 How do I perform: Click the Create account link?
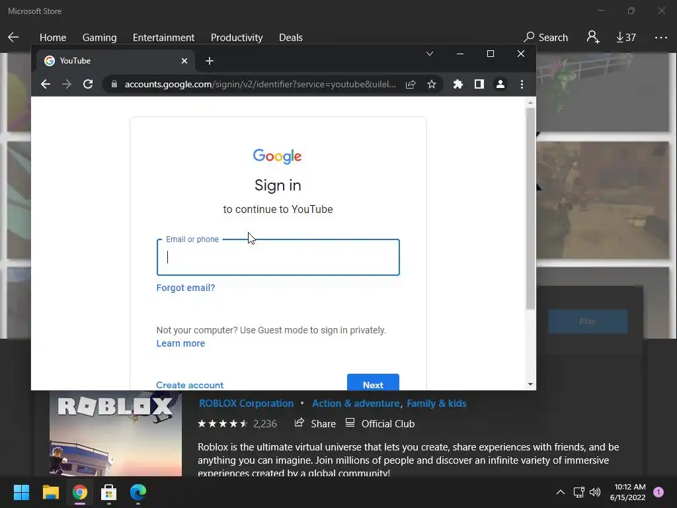pyautogui.click(x=190, y=384)
